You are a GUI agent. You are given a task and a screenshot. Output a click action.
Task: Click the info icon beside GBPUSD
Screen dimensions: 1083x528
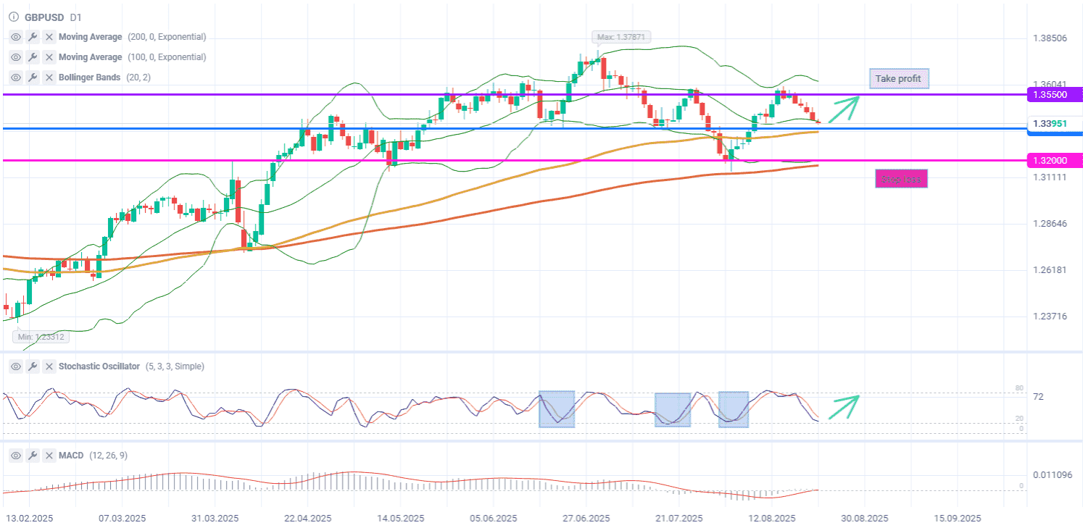point(14,16)
